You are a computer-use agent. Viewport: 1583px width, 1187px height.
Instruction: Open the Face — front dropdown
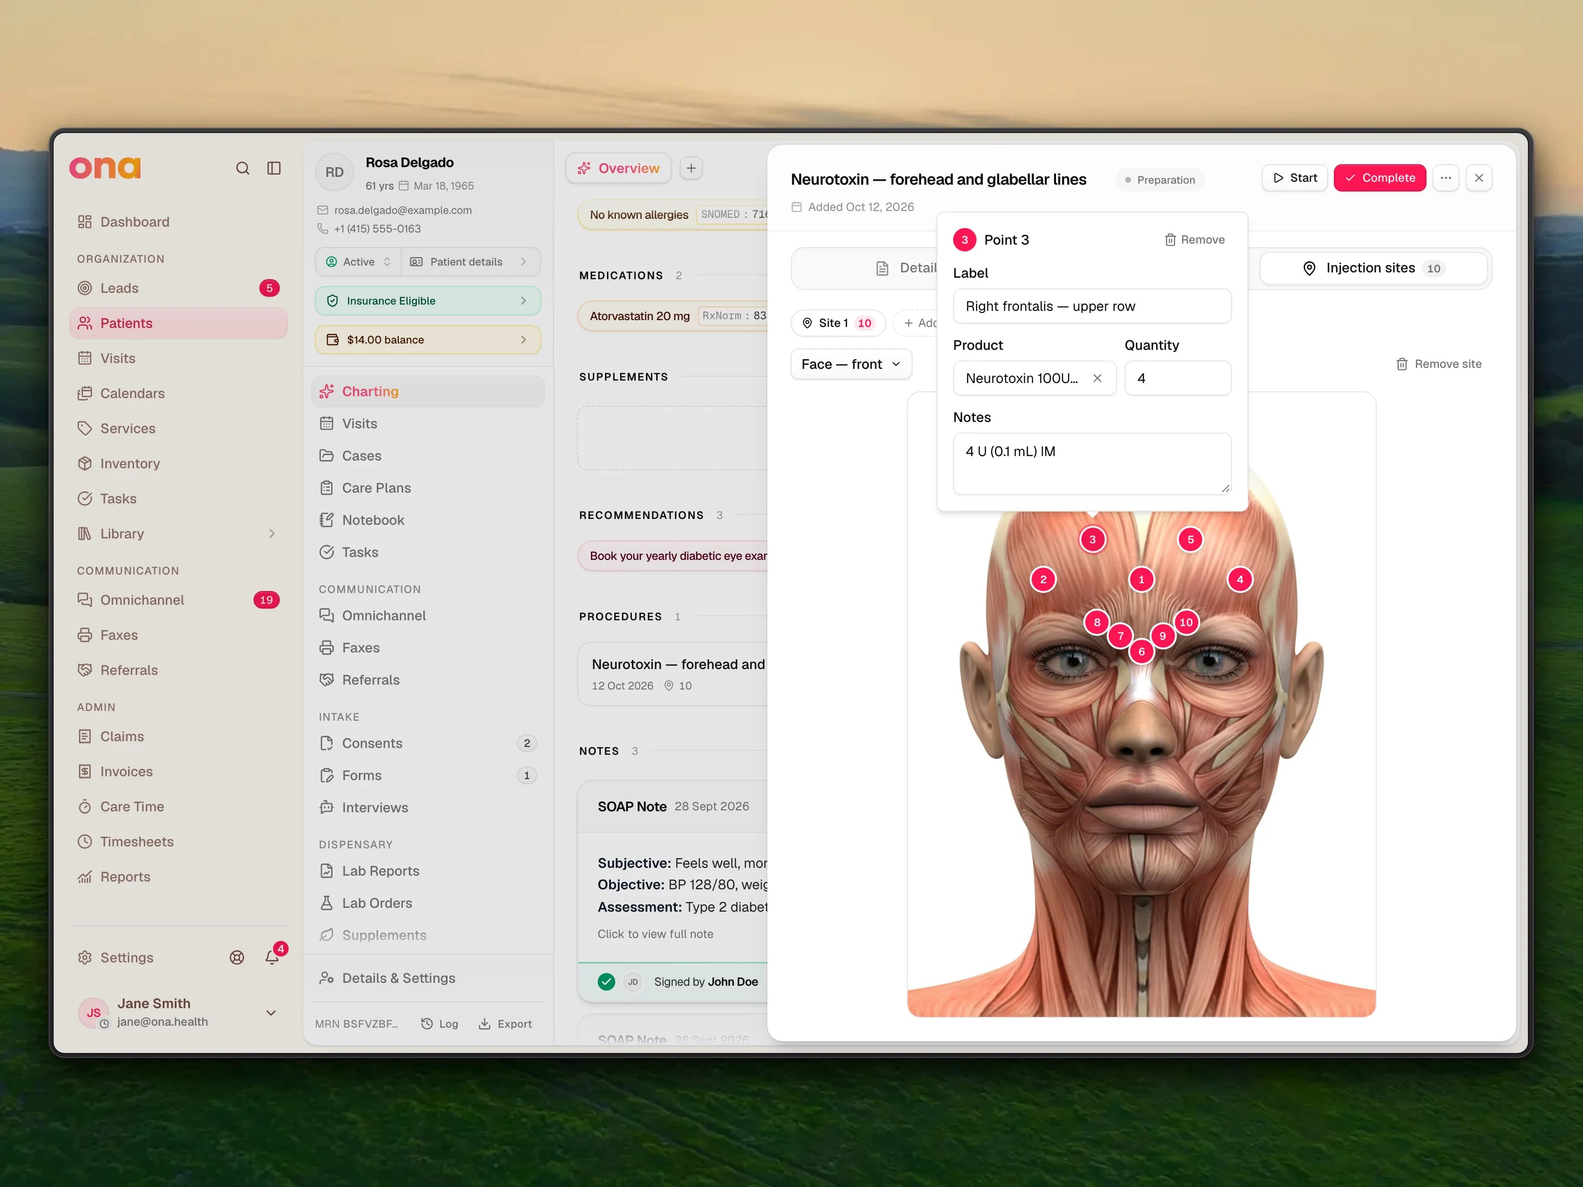851,364
